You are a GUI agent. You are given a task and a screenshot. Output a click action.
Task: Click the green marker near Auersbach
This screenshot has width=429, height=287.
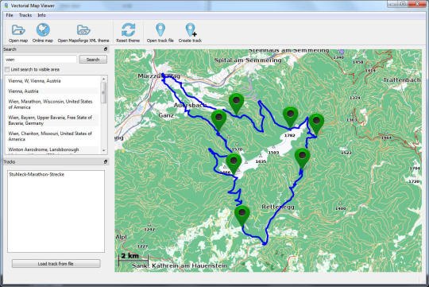pos(237,103)
